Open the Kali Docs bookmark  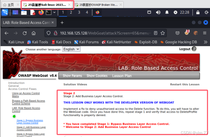(x=62, y=42)
